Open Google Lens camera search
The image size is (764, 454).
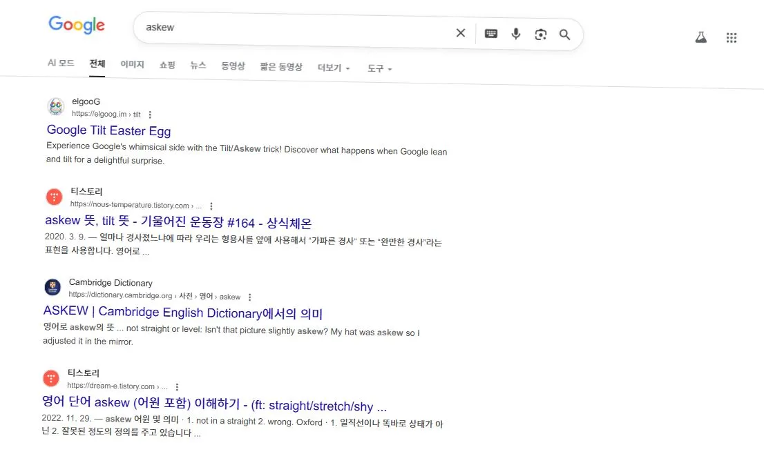(x=541, y=32)
